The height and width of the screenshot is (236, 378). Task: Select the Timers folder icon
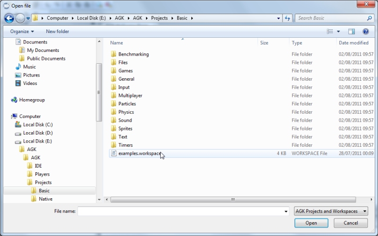click(113, 145)
